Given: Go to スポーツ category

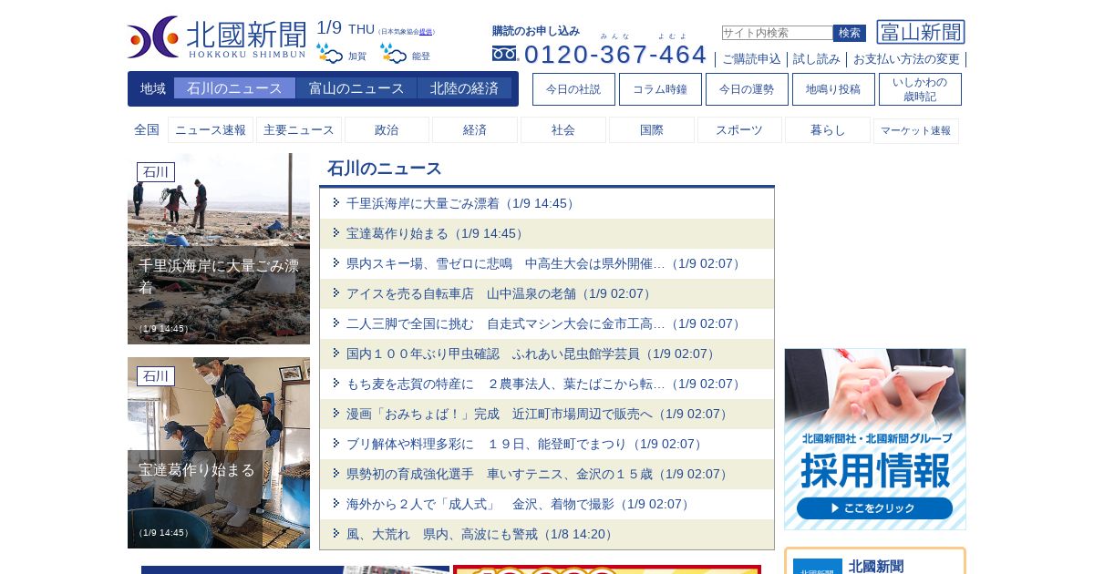Looking at the screenshot, I should coord(739,130).
